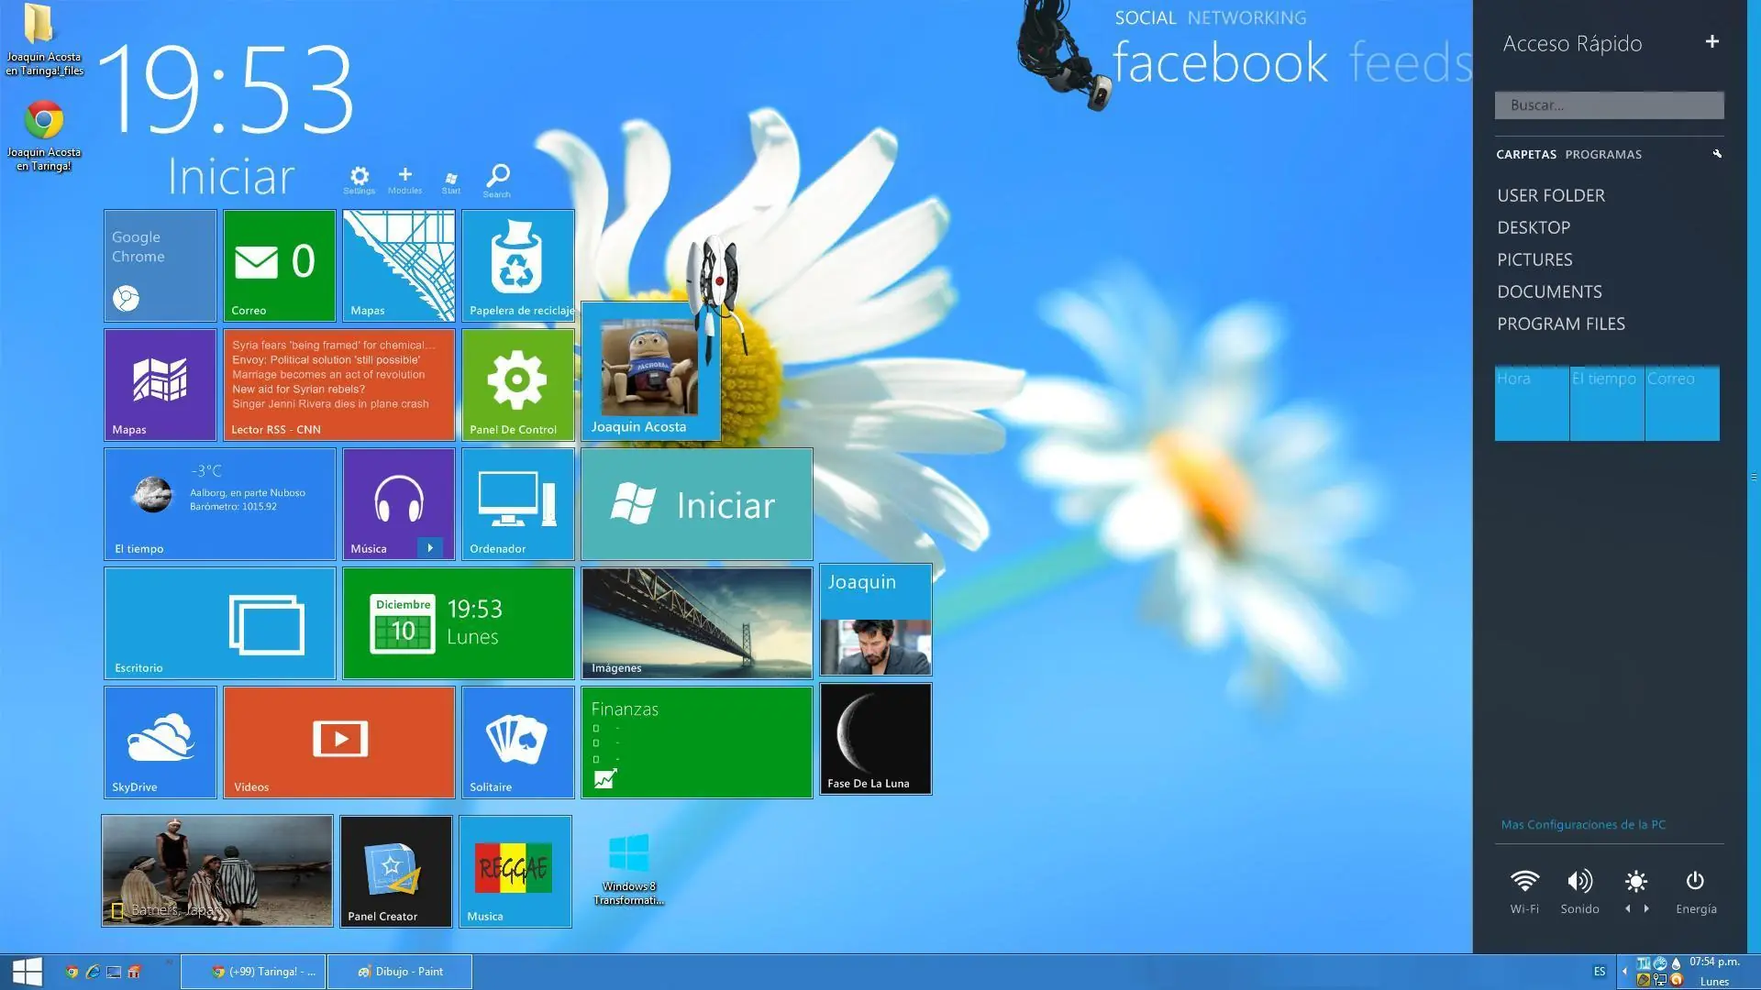Open the Correo mail tile

tap(280, 266)
